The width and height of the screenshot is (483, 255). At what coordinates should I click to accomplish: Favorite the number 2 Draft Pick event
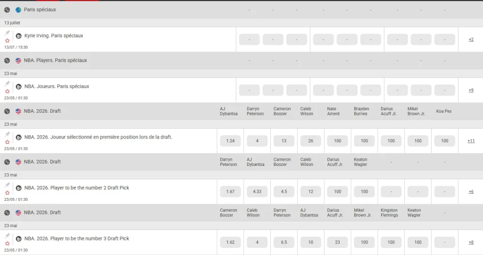coord(8,193)
